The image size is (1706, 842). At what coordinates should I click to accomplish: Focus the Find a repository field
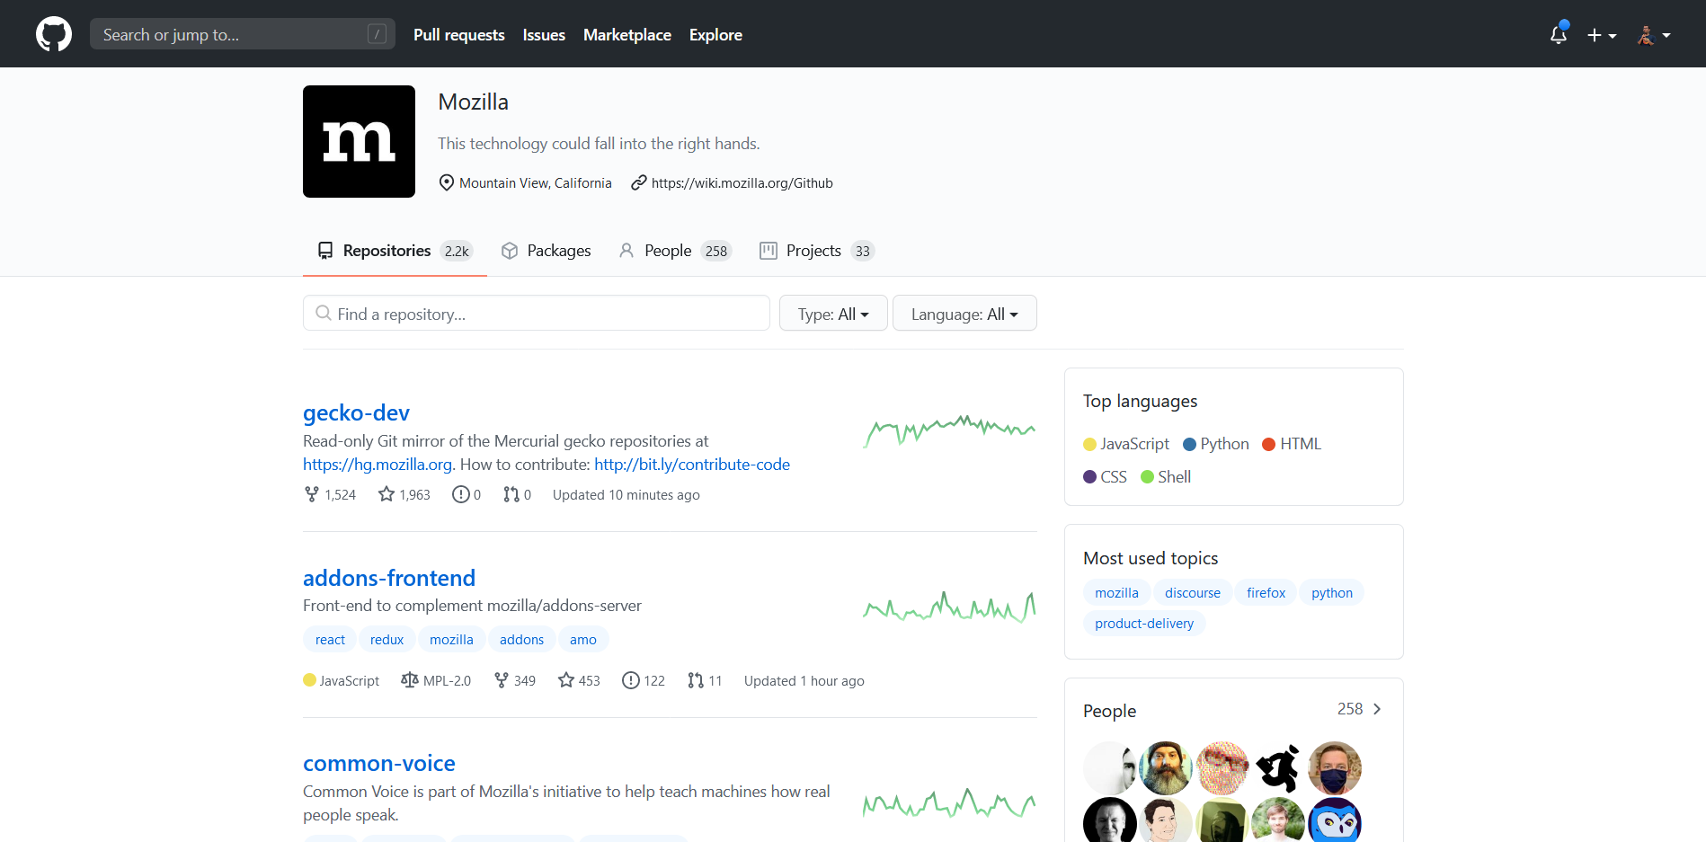point(537,314)
